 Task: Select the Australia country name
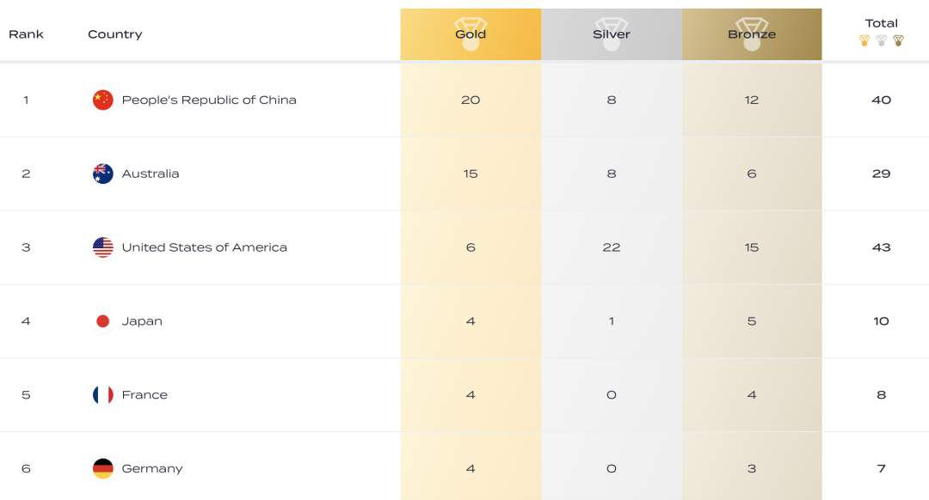tap(151, 174)
